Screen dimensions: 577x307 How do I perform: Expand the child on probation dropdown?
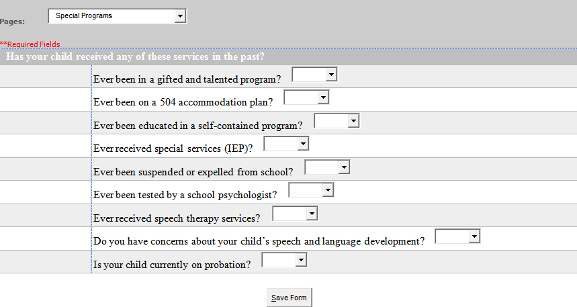pyautogui.click(x=284, y=260)
